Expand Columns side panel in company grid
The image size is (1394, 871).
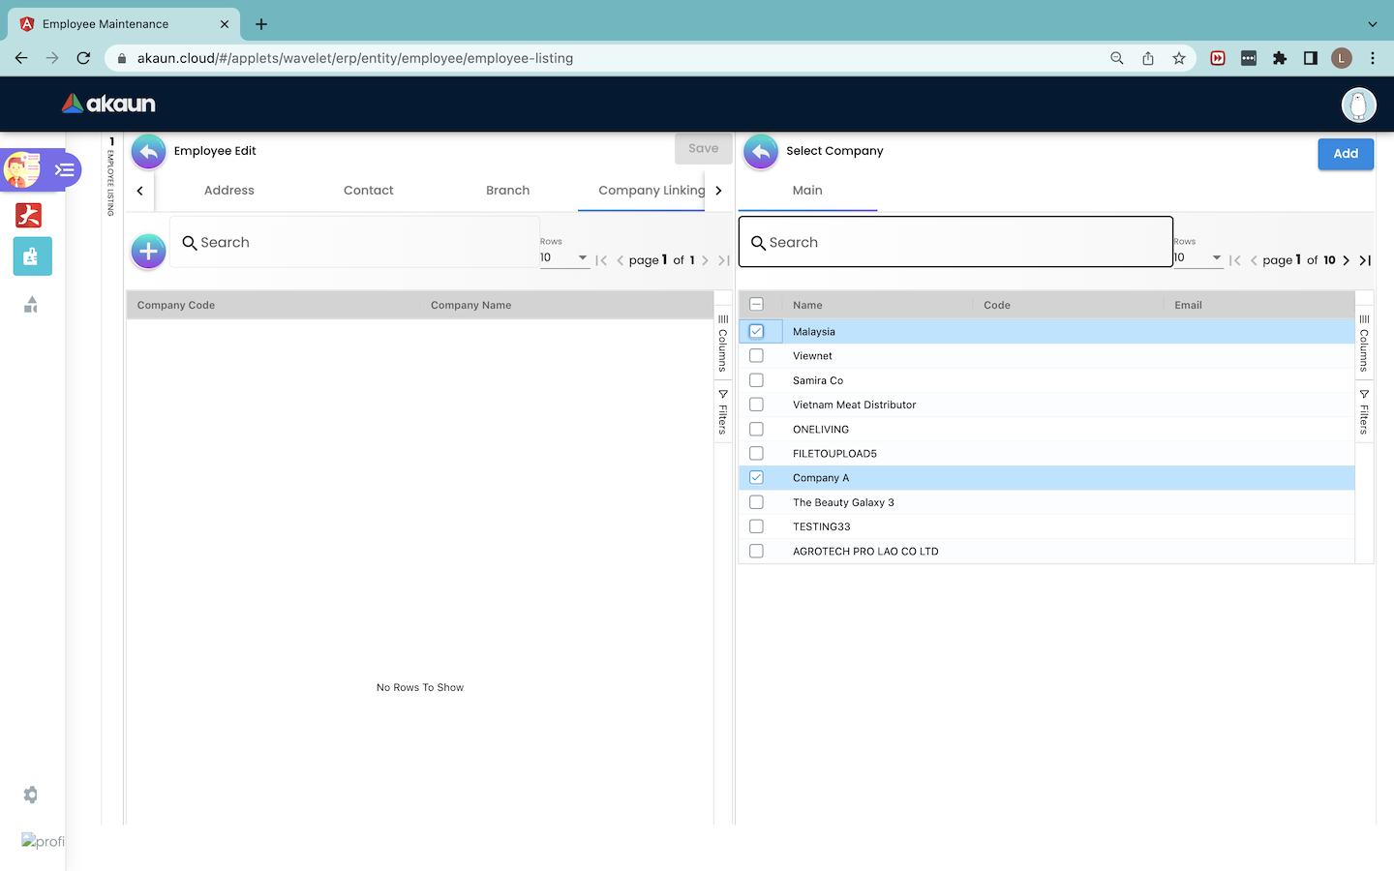point(1364,344)
